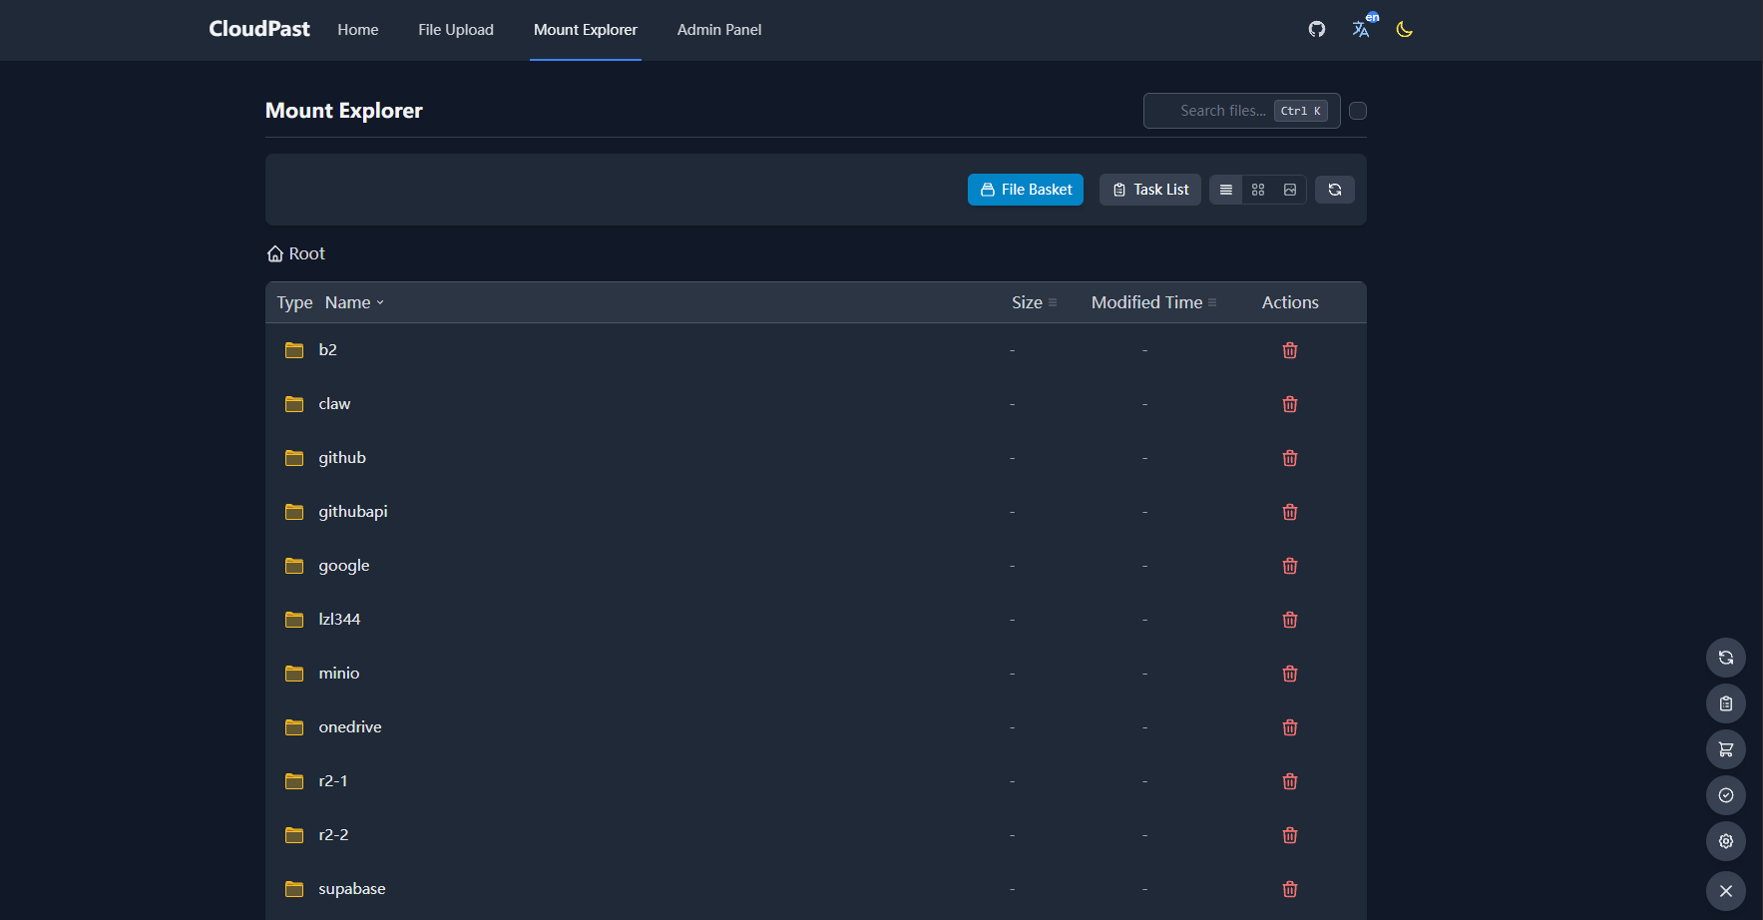This screenshot has height=920, width=1763.
Task: Toggle dark mode moon icon
Action: click(x=1405, y=29)
